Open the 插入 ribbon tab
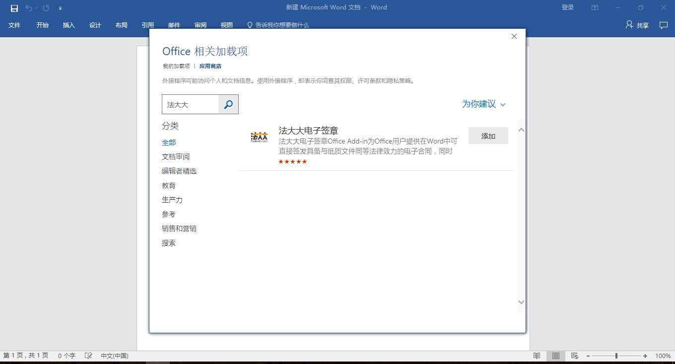The width and height of the screenshot is (675, 364). [x=68, y=25]
